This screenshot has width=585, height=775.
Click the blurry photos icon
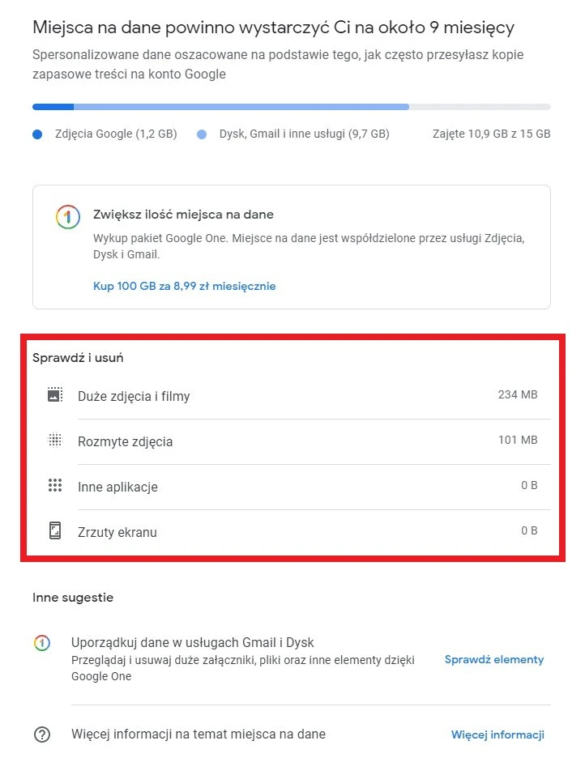(x=55, y=441)
